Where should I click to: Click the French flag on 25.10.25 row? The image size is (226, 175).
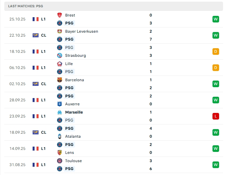click(x=36, y=19)
